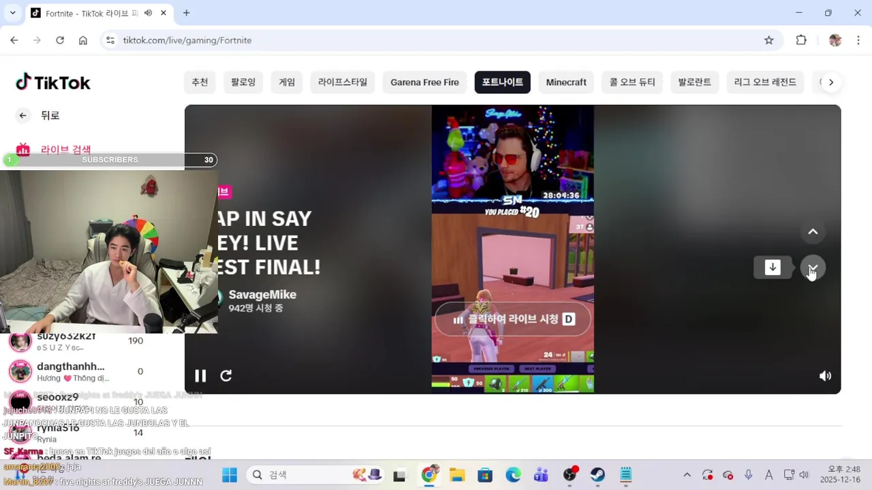This screenshot has width=872, height=490.
Task: Open the Windows Start menu
Action: (230, 475)
